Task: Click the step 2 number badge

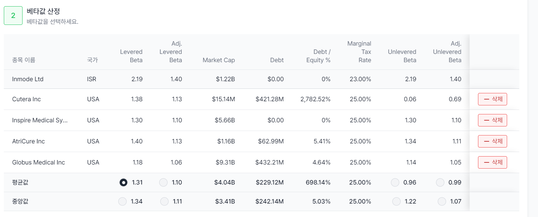Action: click(x=13, y=16)
